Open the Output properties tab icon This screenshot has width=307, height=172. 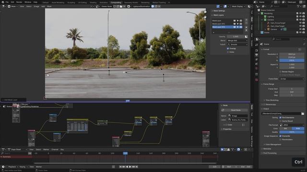tap(257, 55)
